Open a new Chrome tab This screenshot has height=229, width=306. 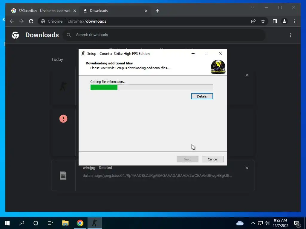tap(157, 11)
